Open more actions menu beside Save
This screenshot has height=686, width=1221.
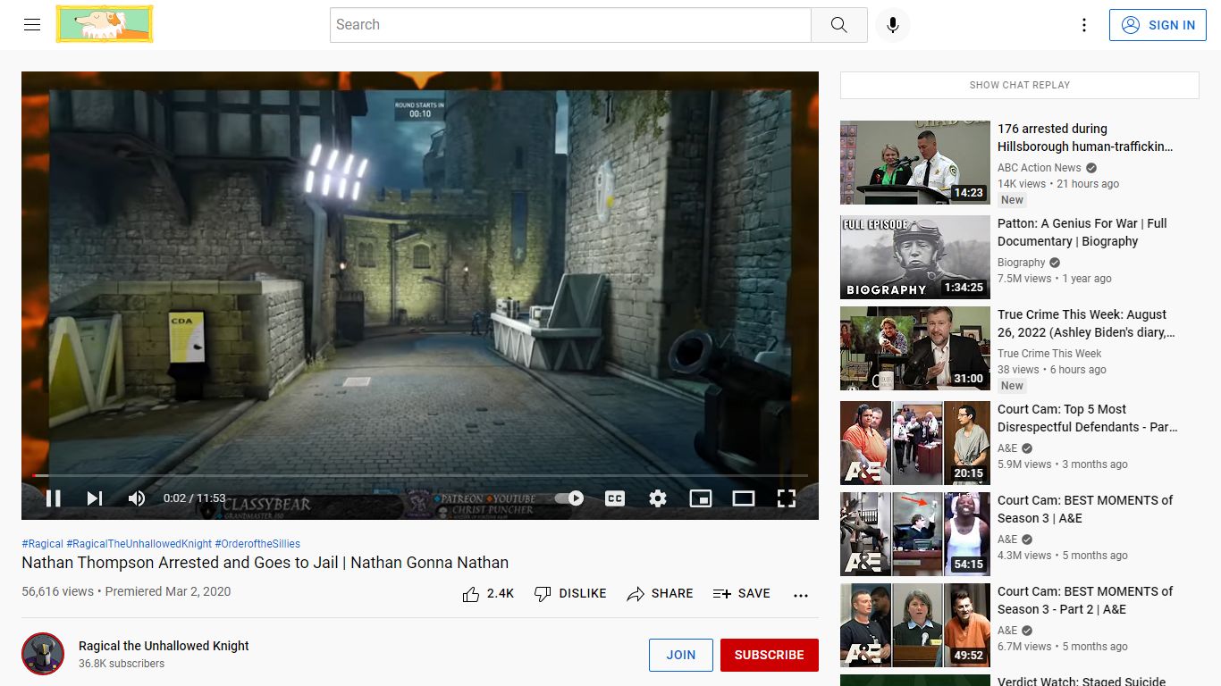[801, 594]
